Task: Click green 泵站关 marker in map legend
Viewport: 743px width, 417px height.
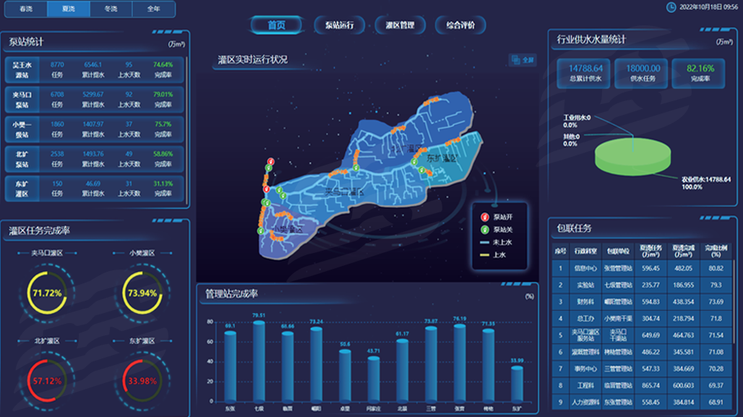Action: (x=484, y=229)
